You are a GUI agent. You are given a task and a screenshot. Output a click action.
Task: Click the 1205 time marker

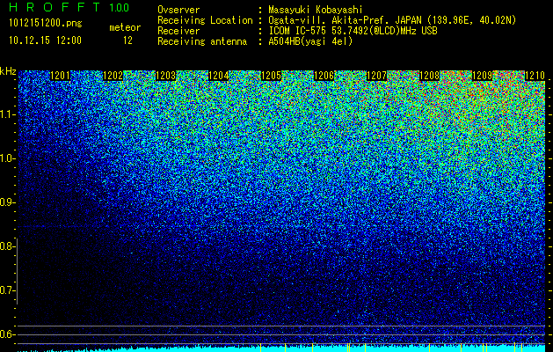point(271,76)
